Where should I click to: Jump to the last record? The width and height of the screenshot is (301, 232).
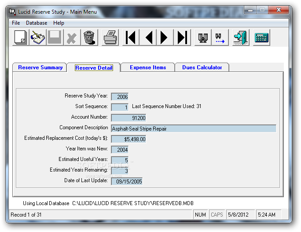(182, 37)
